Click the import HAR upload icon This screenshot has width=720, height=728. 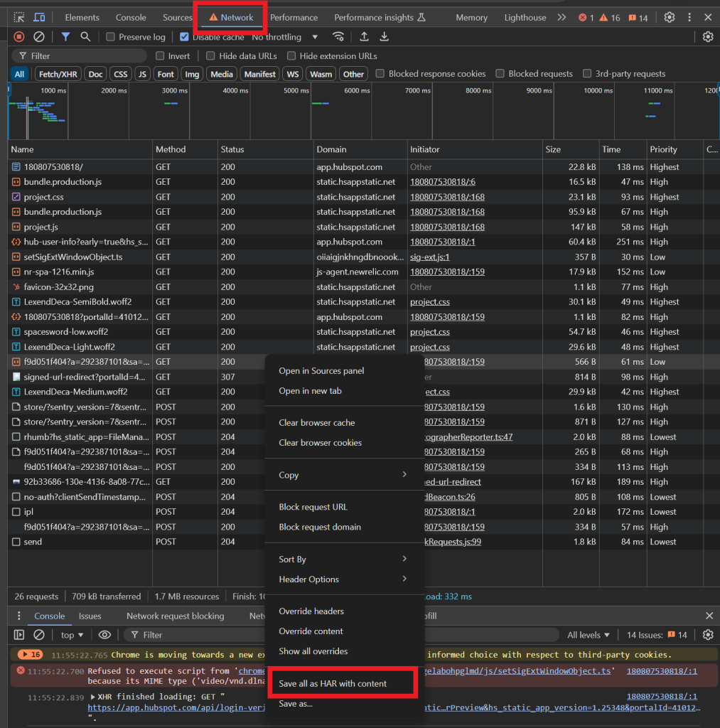[365, 37]
